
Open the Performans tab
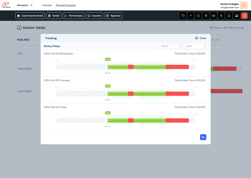pyautogui.click(x=74, y=16)
